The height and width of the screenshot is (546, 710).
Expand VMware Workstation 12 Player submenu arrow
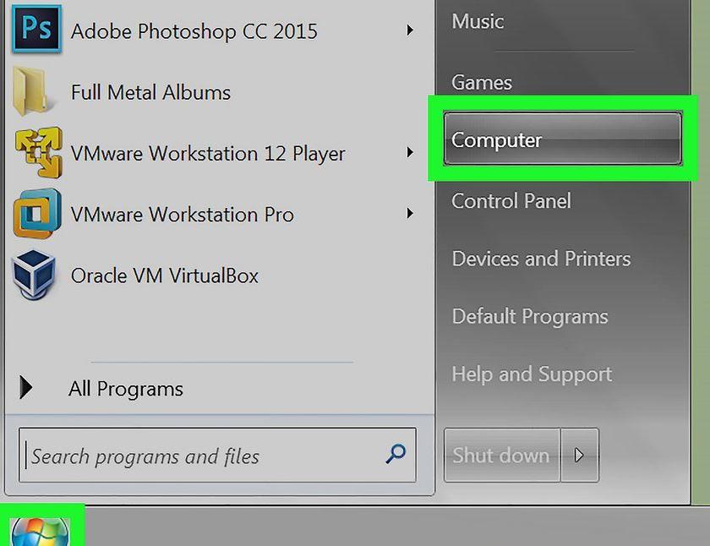[x=410, y=153]
